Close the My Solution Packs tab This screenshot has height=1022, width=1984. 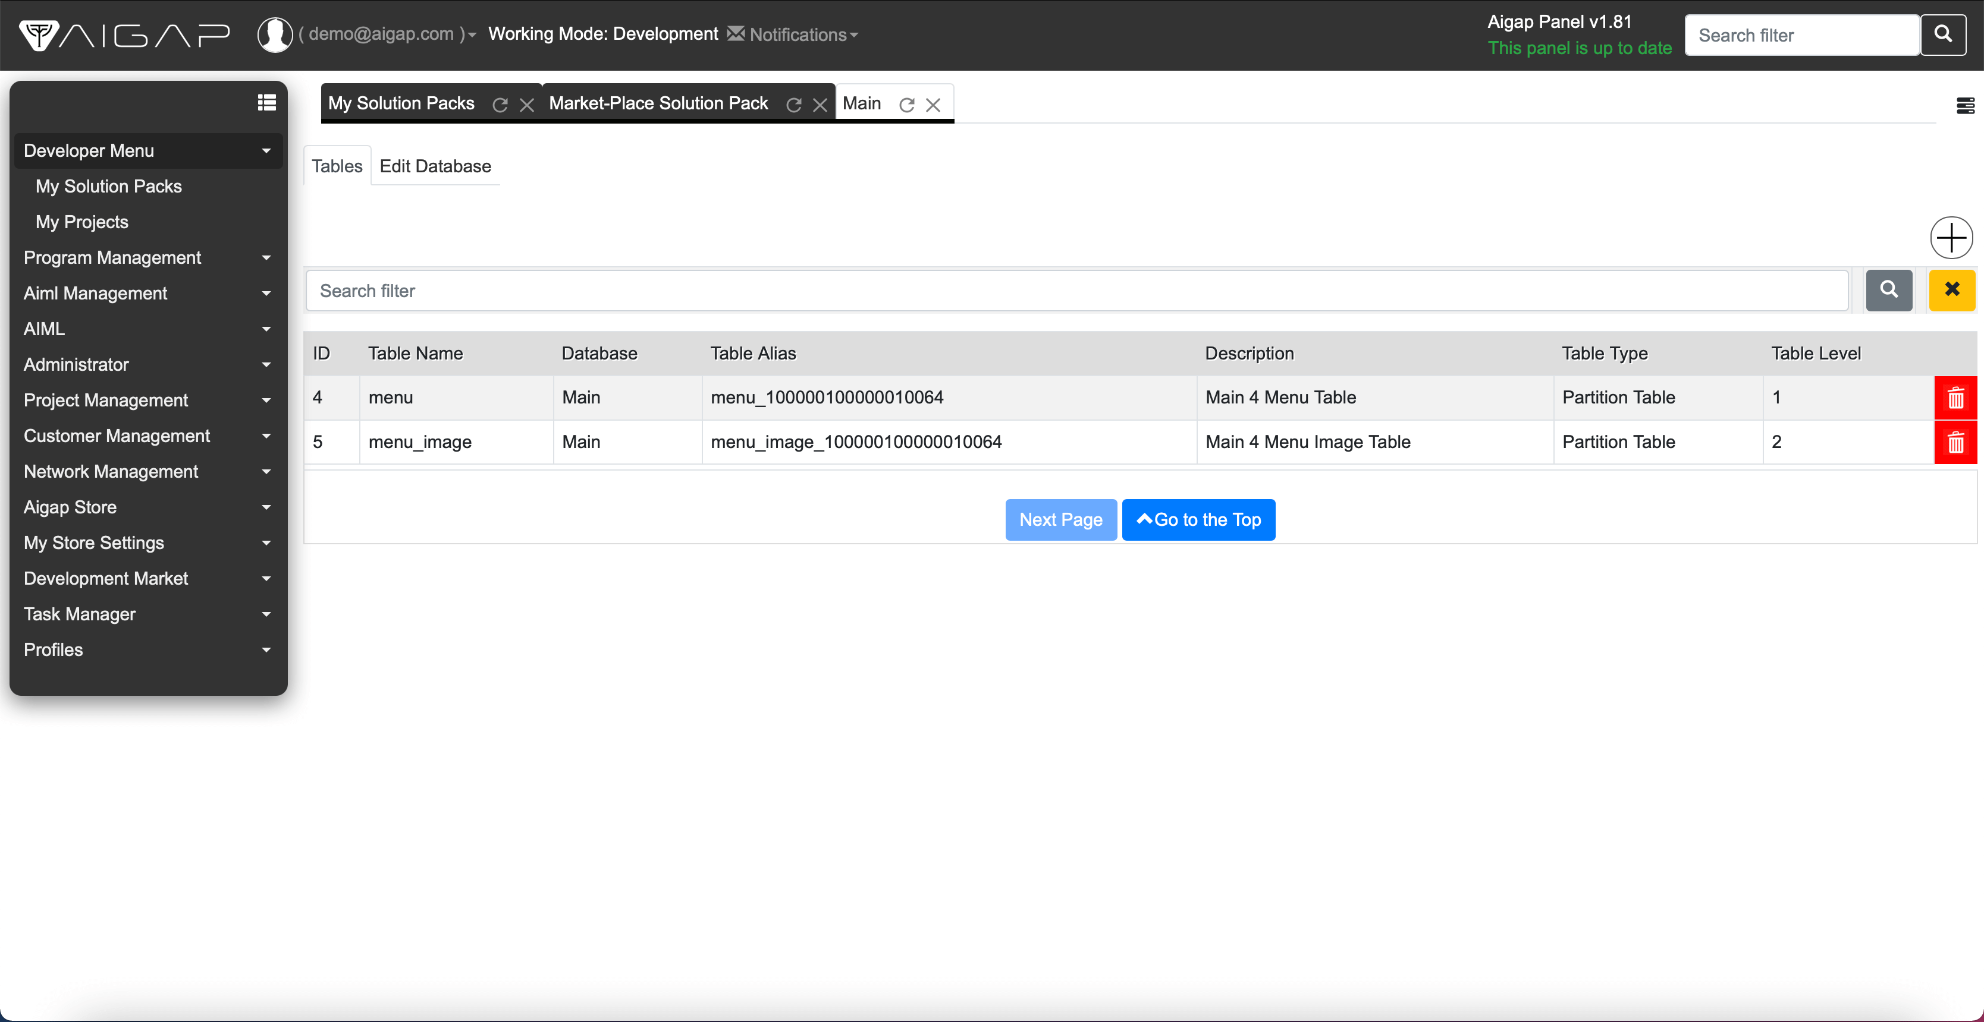pyautogui.click(x=527, y=105)
